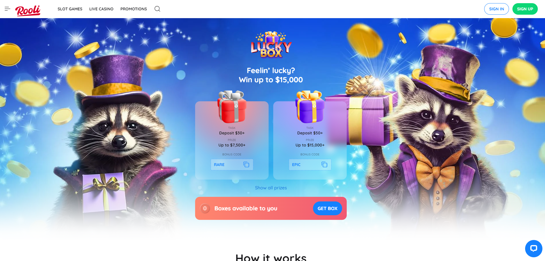Click the red gift box image
545x261 pixels.
[x=232, y=107]
